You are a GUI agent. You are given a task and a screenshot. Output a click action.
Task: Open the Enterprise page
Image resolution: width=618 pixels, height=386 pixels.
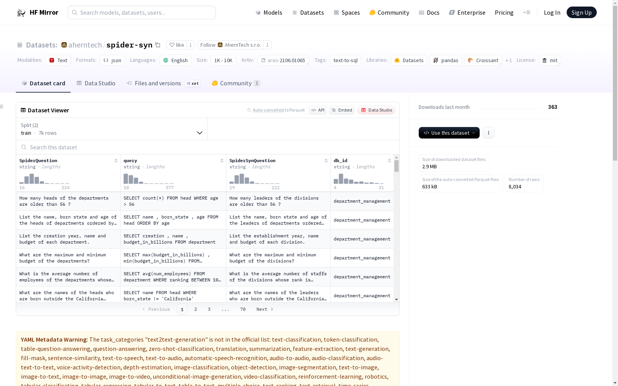(467, 12)
